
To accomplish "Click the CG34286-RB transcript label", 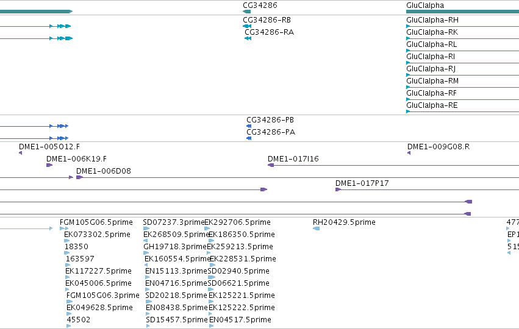I will coord(267,20).
